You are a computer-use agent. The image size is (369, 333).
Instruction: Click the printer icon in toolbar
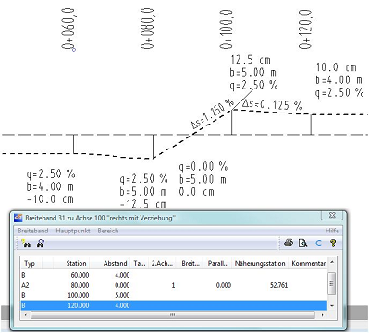[289, 243]
